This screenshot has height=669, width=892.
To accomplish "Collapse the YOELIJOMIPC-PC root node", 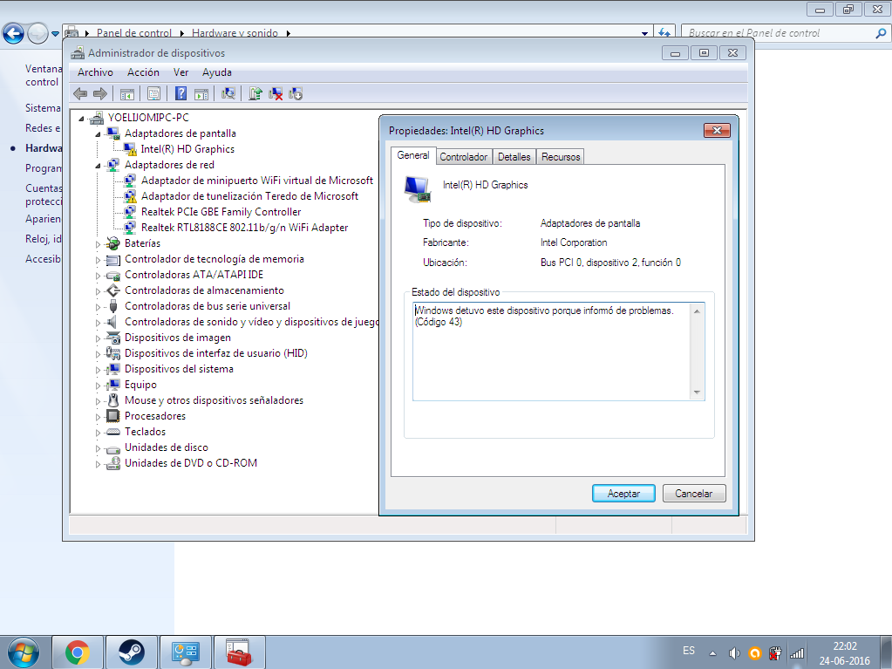I will pos(81,119).
